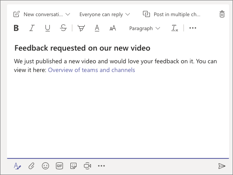Toggle bold formatting
The width and height of the screenshot is (233, 175).
point(16,28)
